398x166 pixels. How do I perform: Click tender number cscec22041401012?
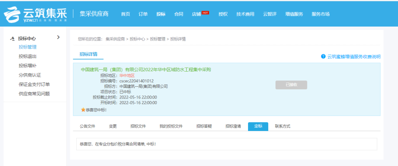(x=136, y=81)
